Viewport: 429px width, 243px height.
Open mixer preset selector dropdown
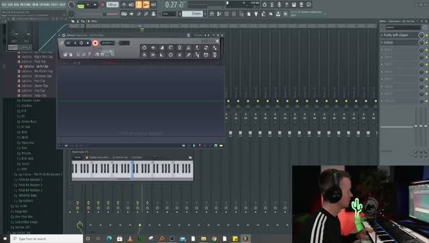tap(404, 27)
